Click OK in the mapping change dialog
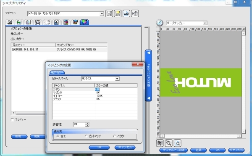Screen dimensions: 252x156 point(99,147)
